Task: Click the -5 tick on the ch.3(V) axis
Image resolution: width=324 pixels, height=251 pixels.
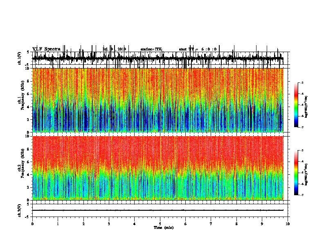Action: [x=27, y=217]
